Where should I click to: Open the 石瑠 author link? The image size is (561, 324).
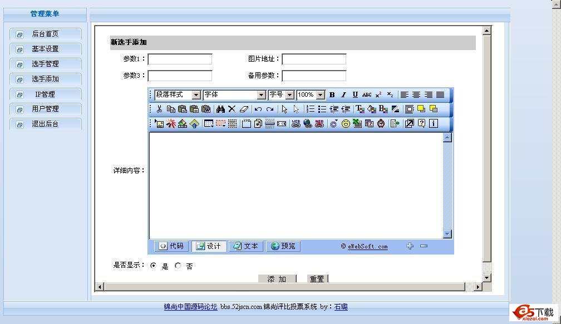pyautogui.click(x=341, y=307)
